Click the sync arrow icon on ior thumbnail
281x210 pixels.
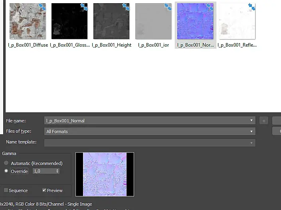tap(168, 7)
